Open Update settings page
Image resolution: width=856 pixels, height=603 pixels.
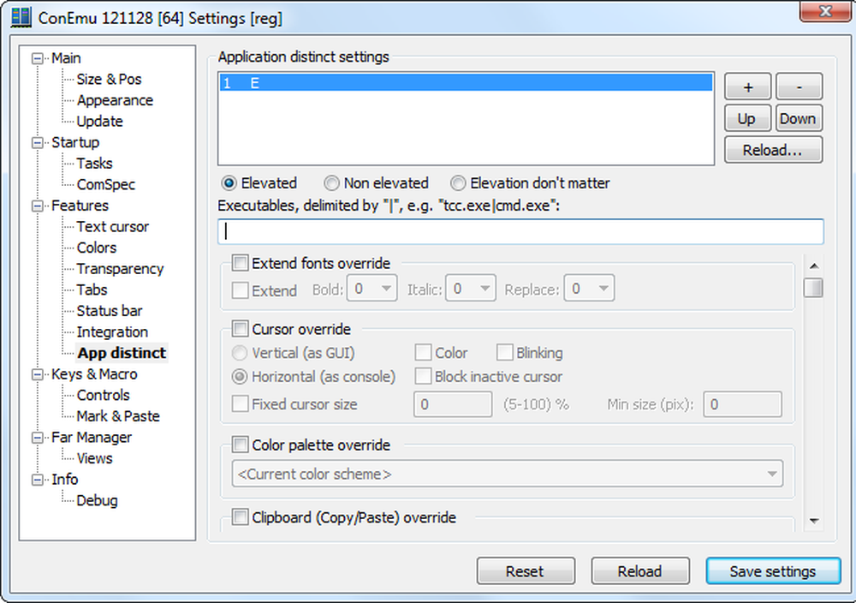[x=99, y=122]
